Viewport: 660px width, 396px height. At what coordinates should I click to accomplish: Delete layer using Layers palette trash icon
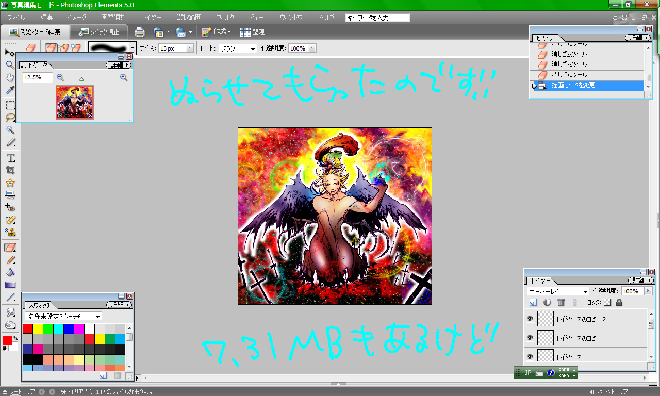point(562,303)
